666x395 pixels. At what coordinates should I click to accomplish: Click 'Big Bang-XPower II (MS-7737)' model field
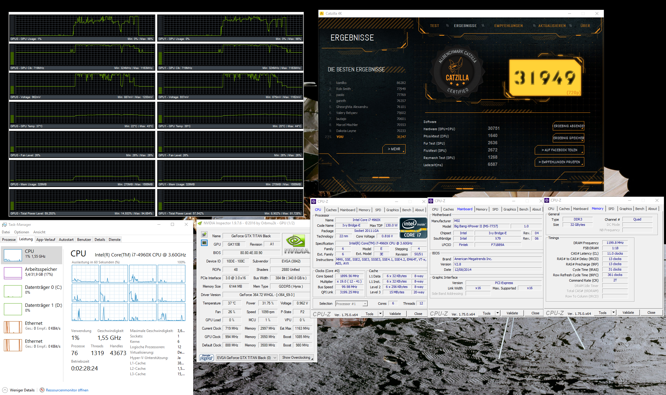point(481,226)
